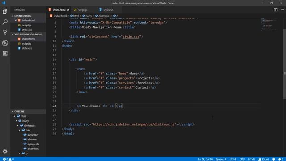Click the editor vertical scrollbar

click(x=285, y=64)
